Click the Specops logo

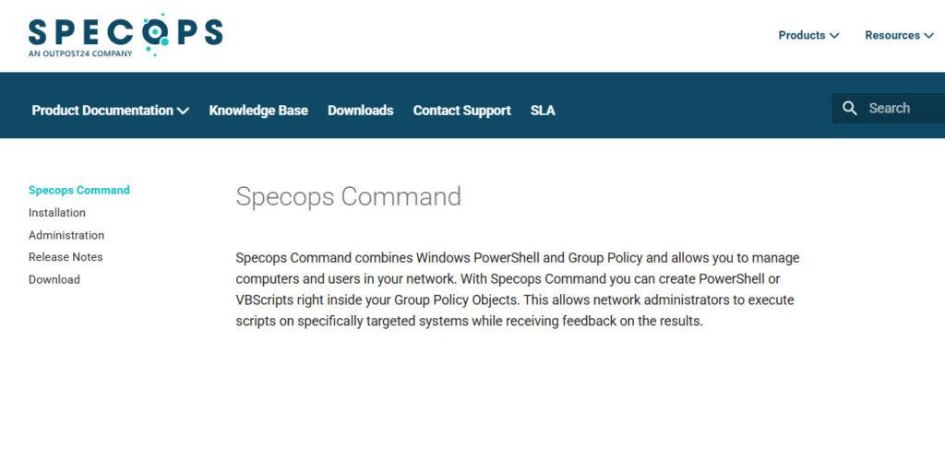click(126, 31)
